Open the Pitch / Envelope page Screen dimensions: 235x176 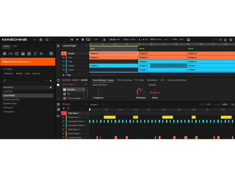pos(125,80)
